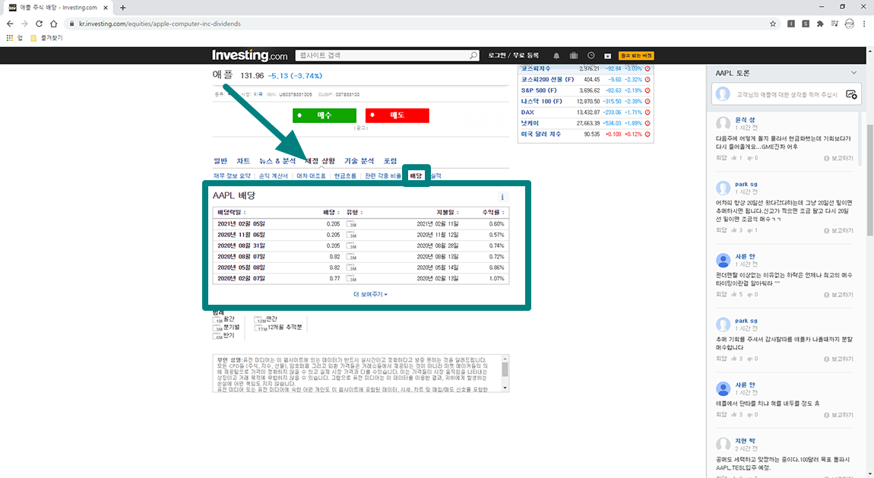
Task: Open the 나스닥 100 (F) link
Action: pyautogui.click(x=541, y=101)
